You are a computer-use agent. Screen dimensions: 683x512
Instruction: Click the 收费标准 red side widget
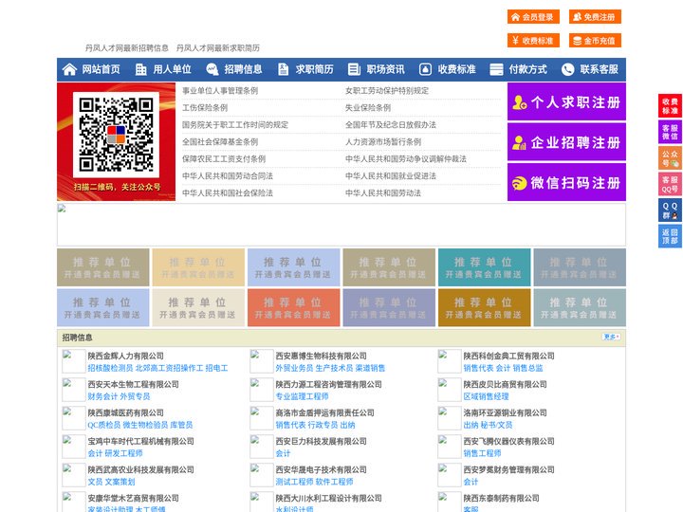pyautogui.click(x=670, y=106)
